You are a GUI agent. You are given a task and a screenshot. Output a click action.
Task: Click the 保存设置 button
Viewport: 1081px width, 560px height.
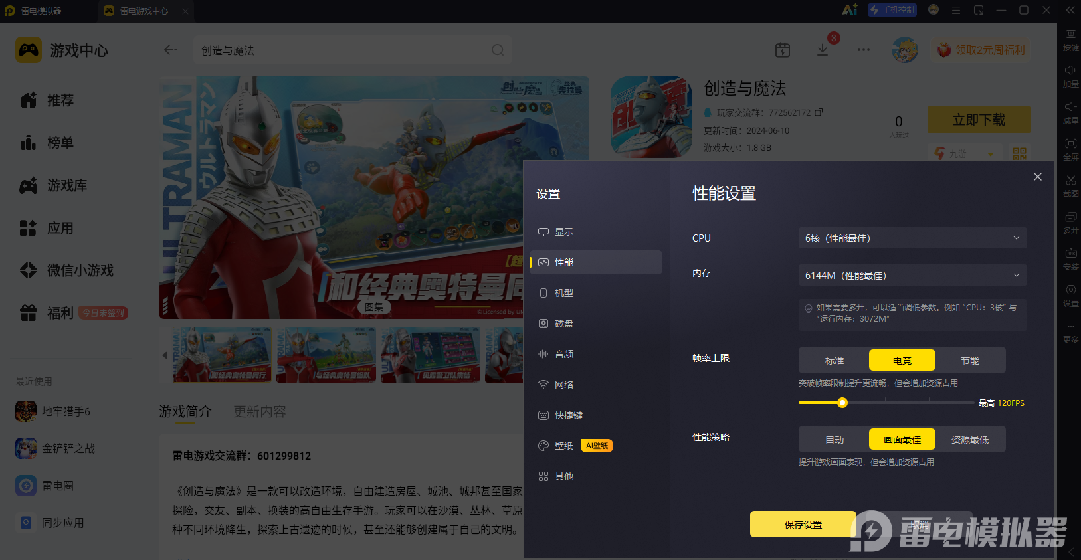click(x=803, y=524)
